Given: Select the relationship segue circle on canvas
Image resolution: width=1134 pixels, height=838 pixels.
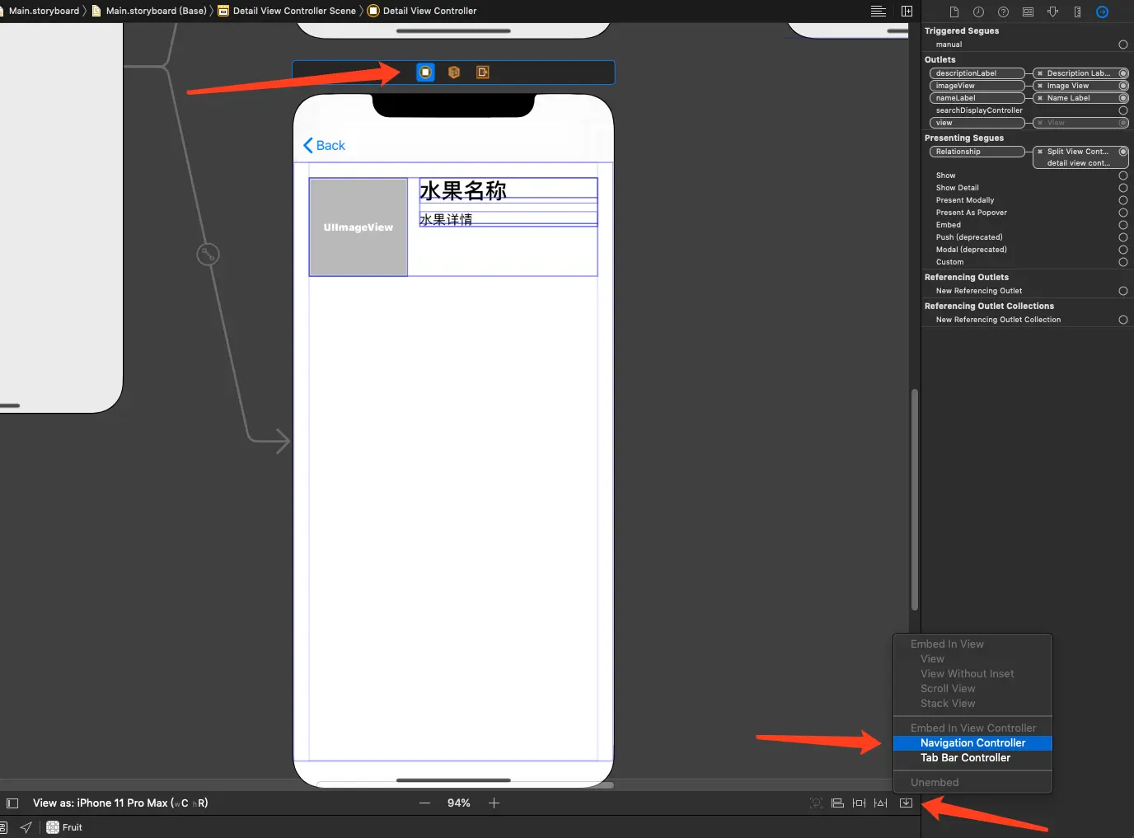Looking at the screenshot, I should 208,255.
